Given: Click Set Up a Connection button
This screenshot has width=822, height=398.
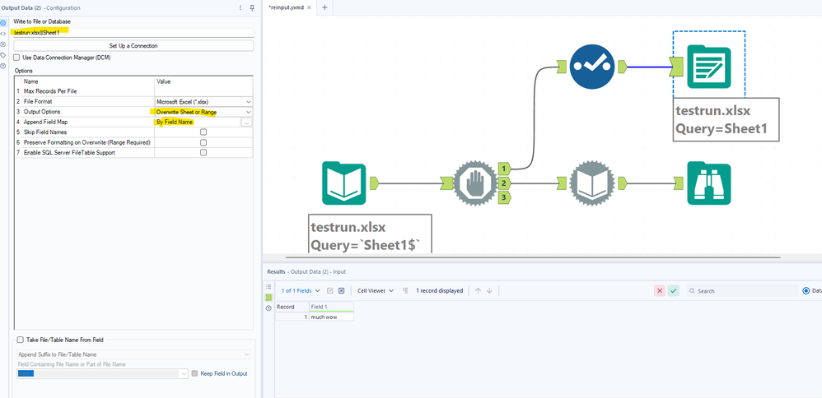Looking at the screenshot, I should point(133,45).
